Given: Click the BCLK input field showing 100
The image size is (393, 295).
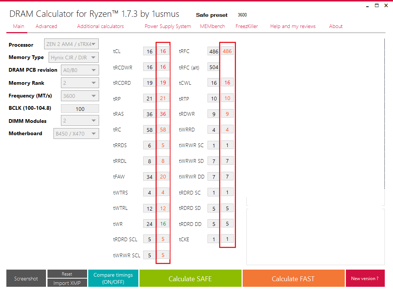Looking at the screenshot, I should click(80, 109).
